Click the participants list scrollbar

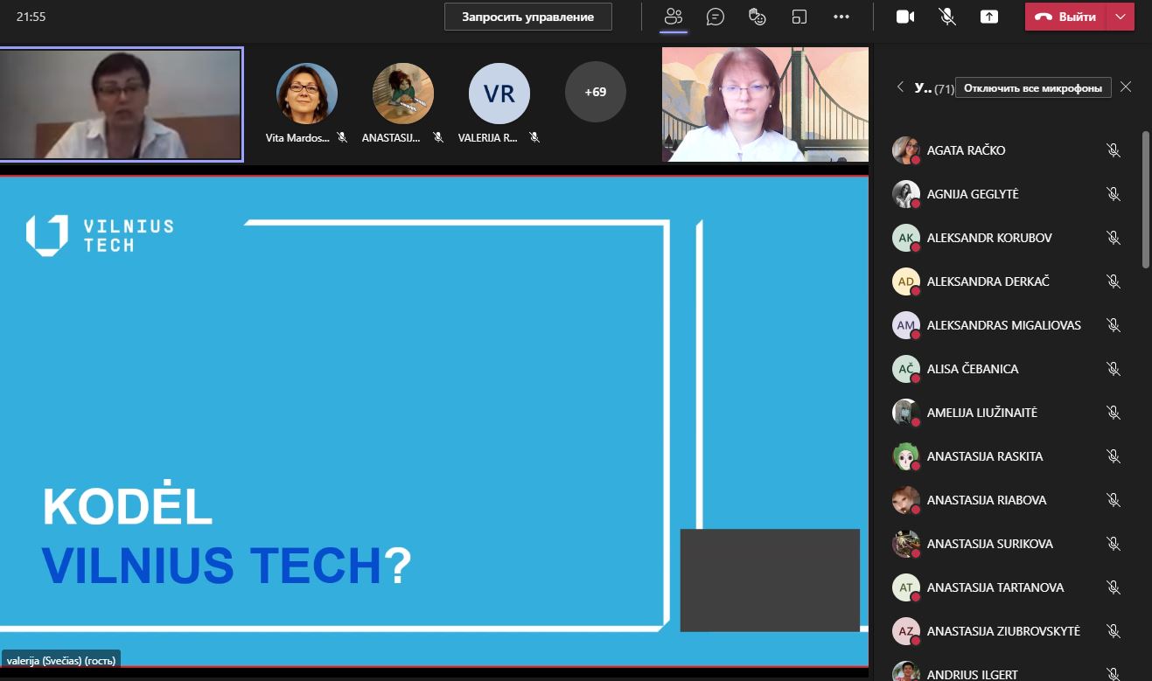1146,199
